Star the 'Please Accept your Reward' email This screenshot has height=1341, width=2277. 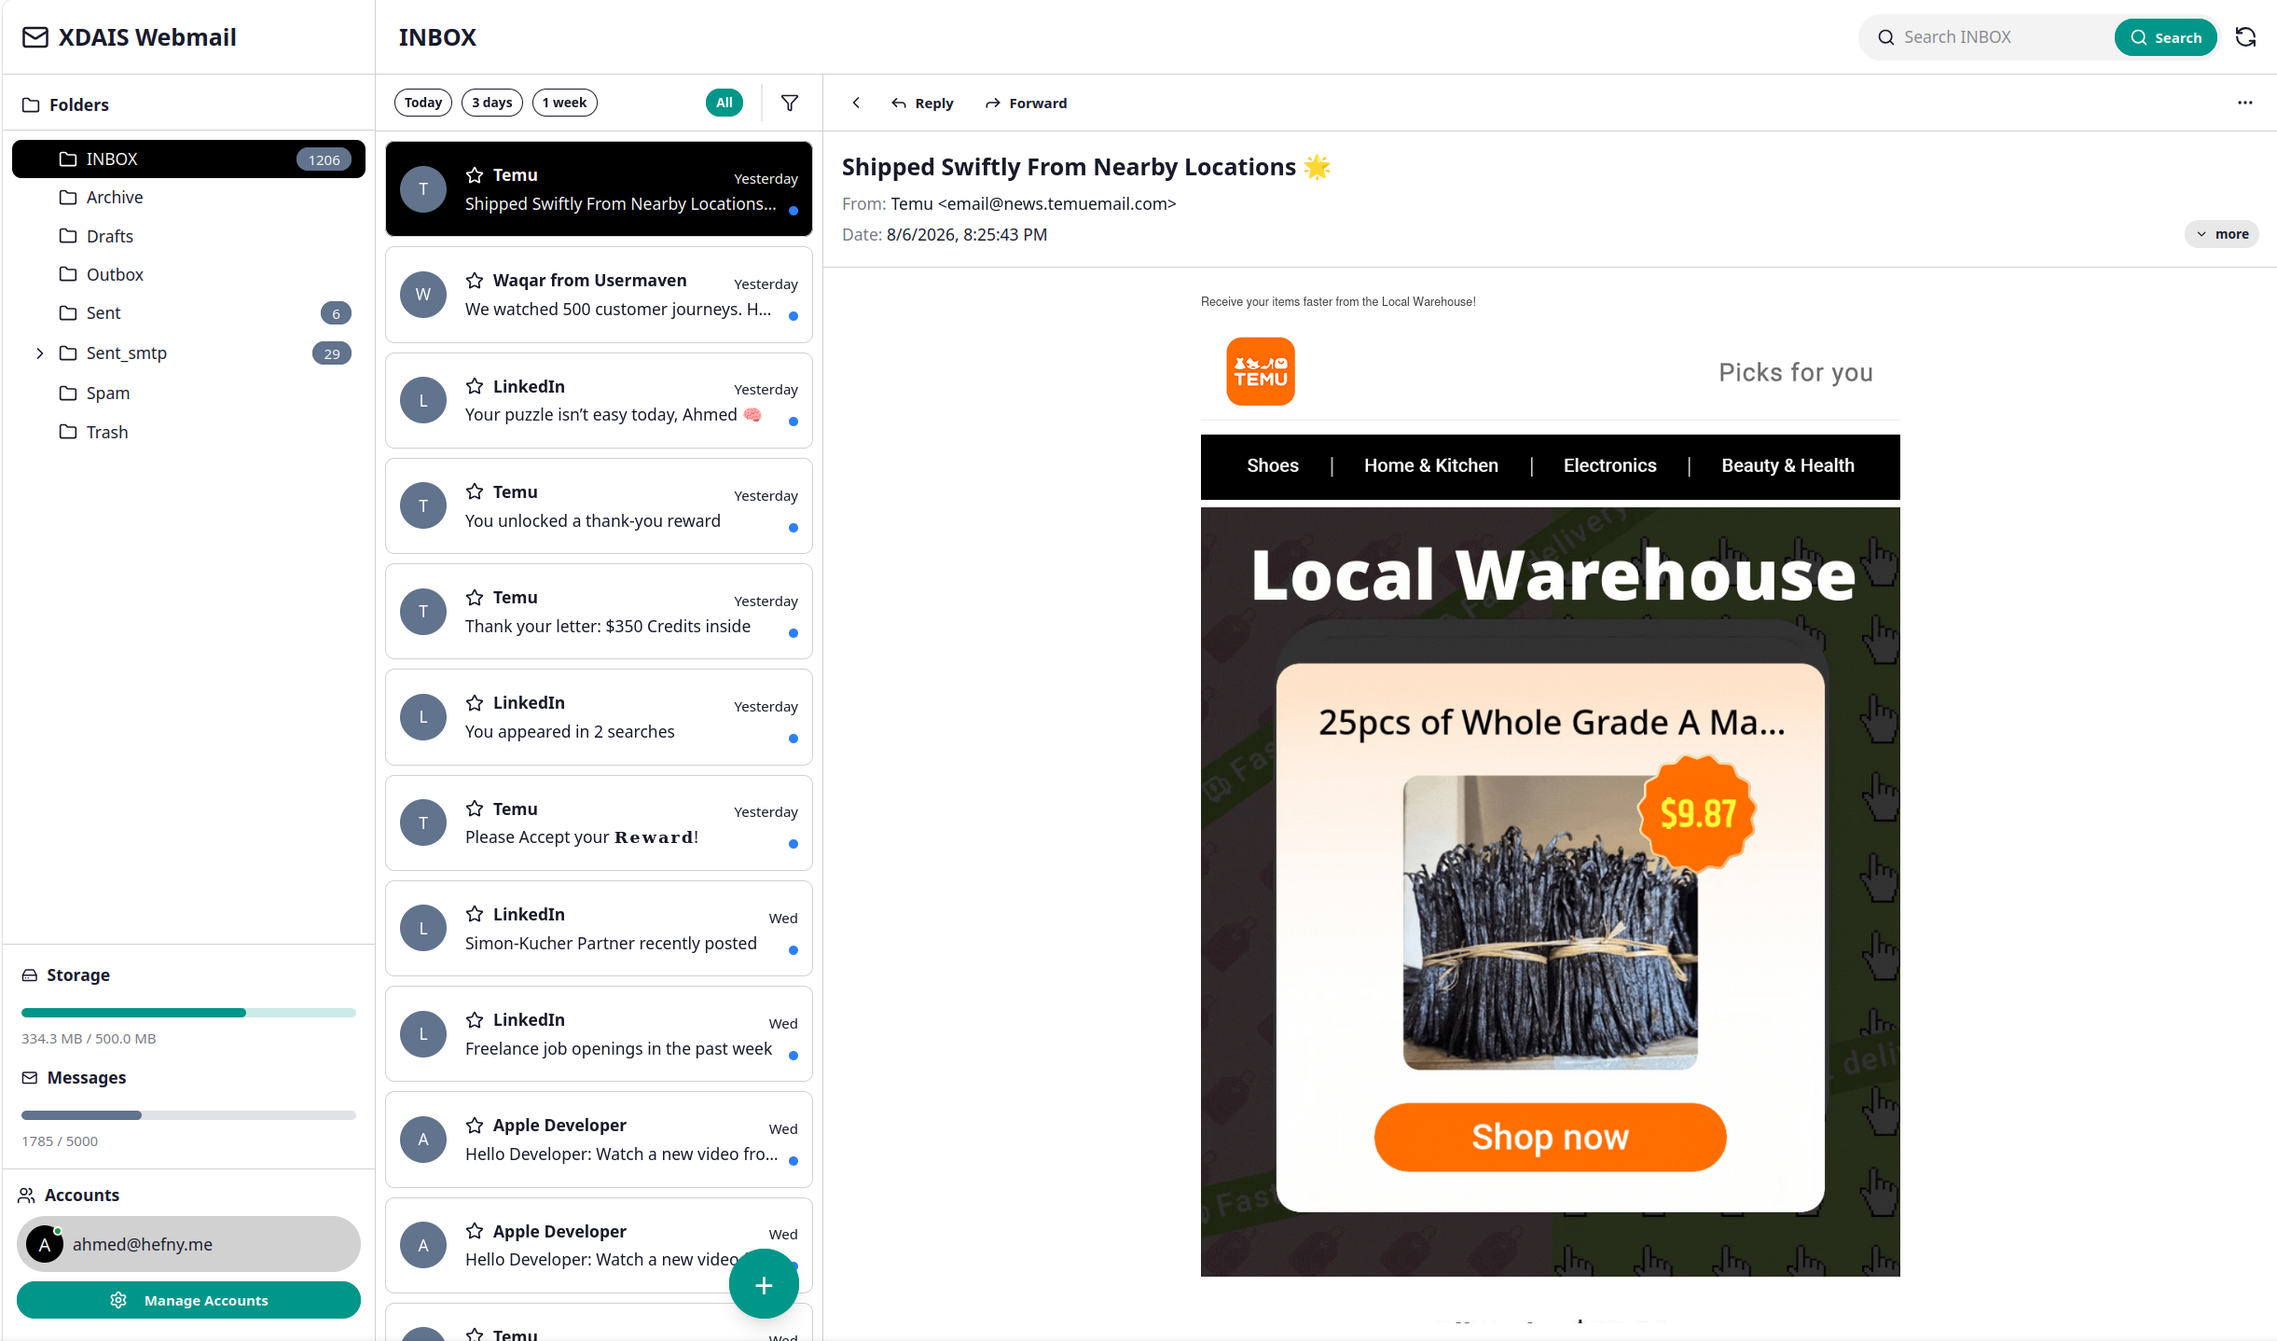[475, 809]
